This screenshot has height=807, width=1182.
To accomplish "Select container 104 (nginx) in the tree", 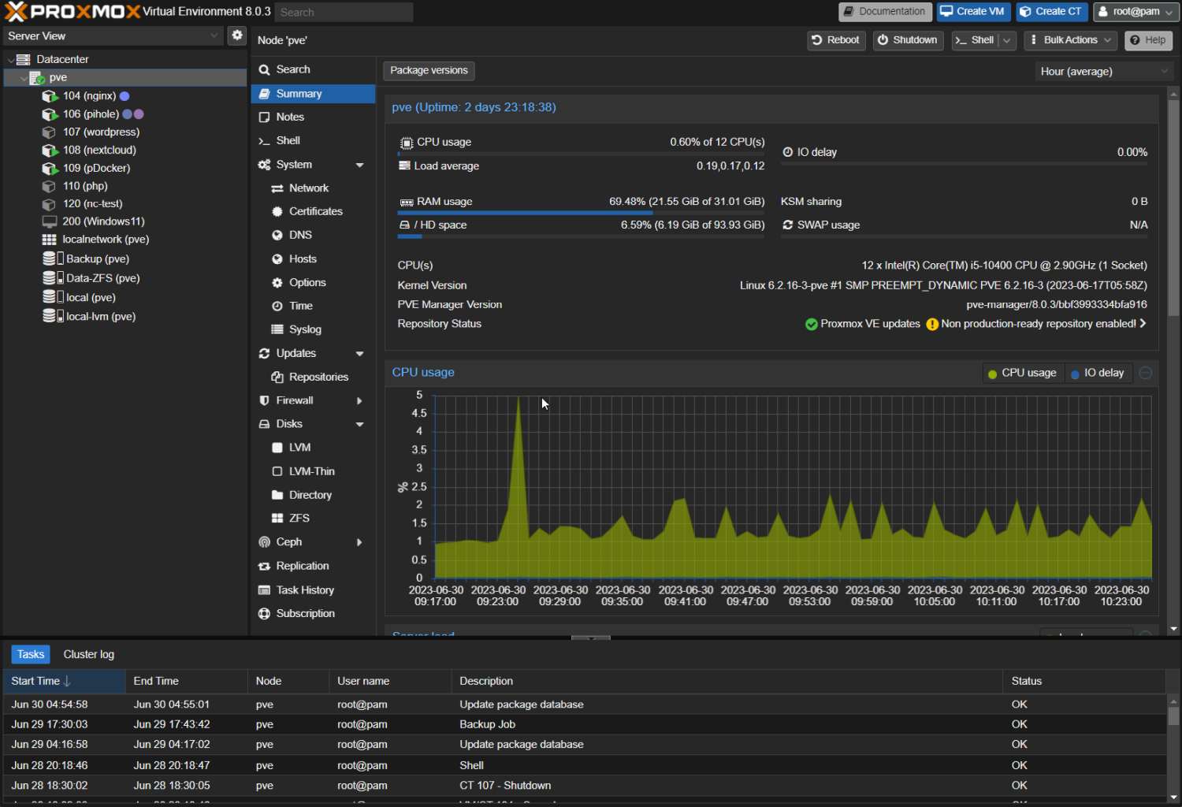I will click(90, 96).
